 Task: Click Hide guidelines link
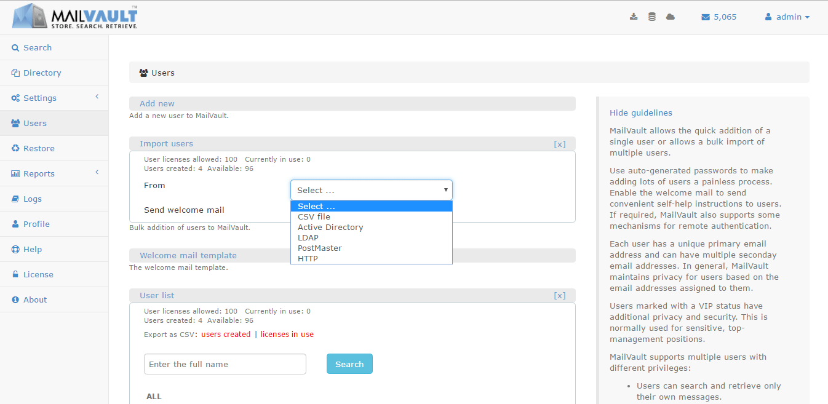[641, 113]
